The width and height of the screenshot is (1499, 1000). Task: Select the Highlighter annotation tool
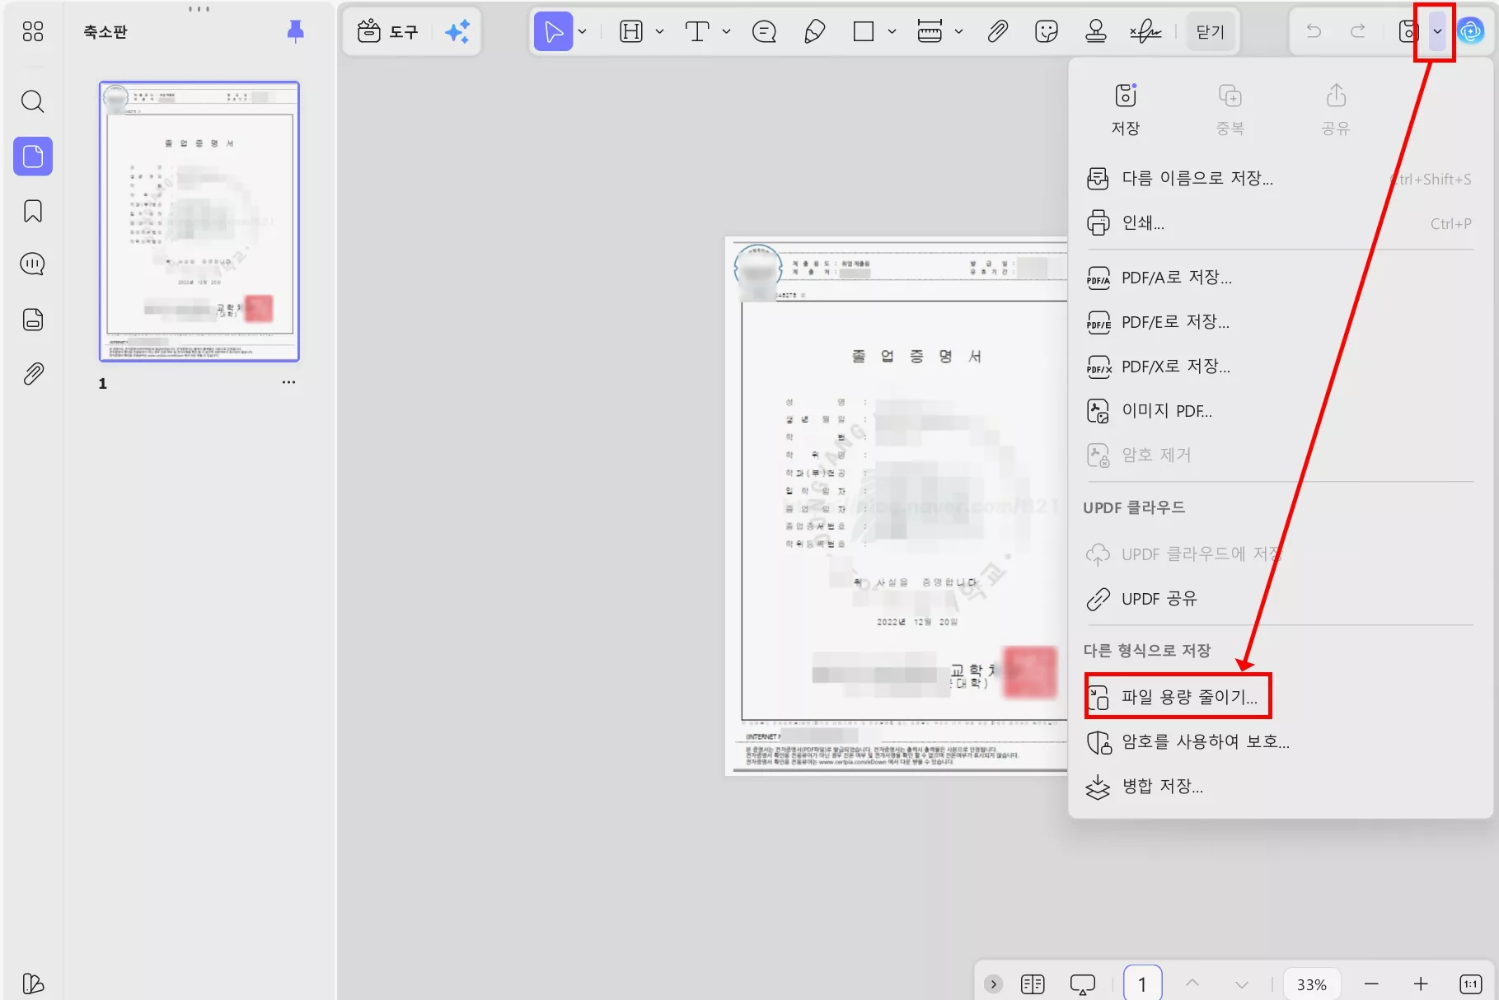[813, 31]
